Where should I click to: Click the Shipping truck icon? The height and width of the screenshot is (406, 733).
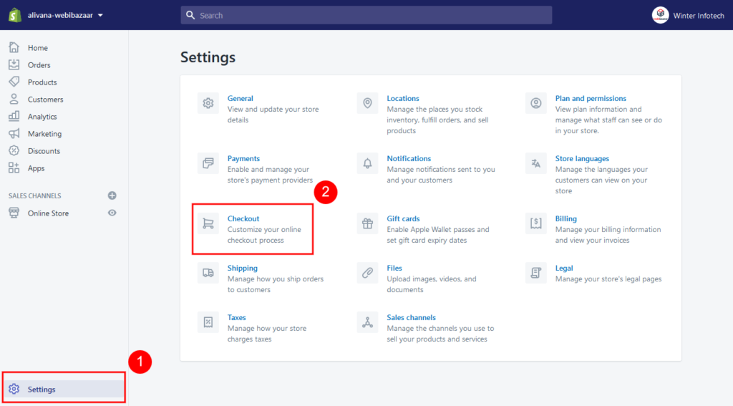point(208,273)
